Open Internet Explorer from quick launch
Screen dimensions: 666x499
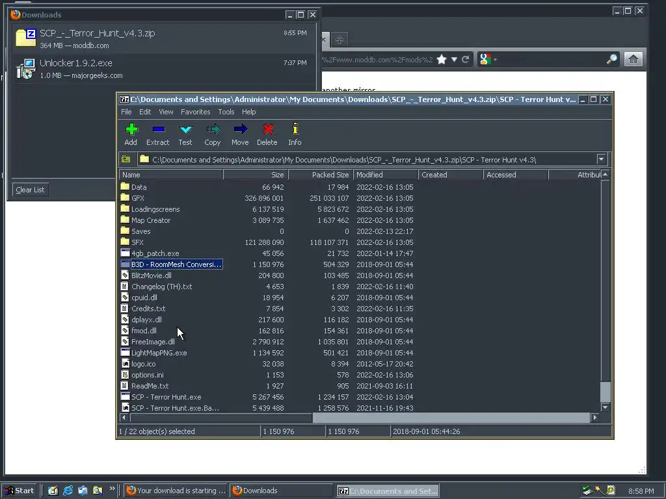pos(68,491)
